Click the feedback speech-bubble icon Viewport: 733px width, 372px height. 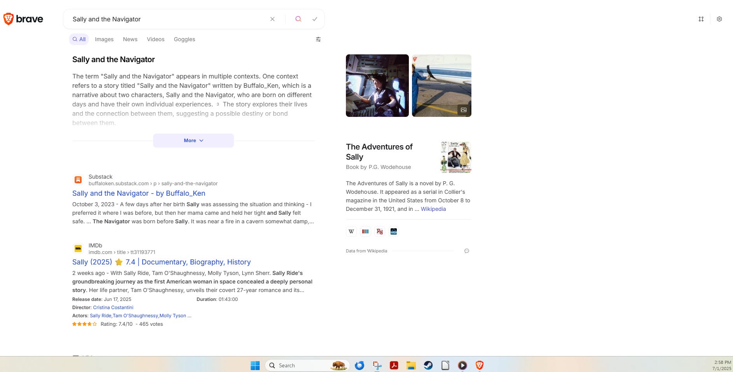tap(467, 251)
